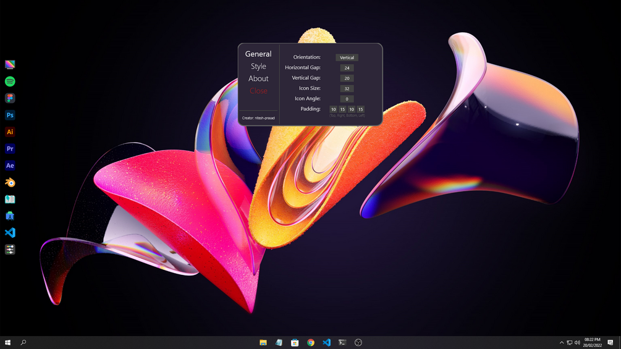The image size is (621, 349).
Task: Launch Spotify from the side dock
Action: tap(10, 82)
